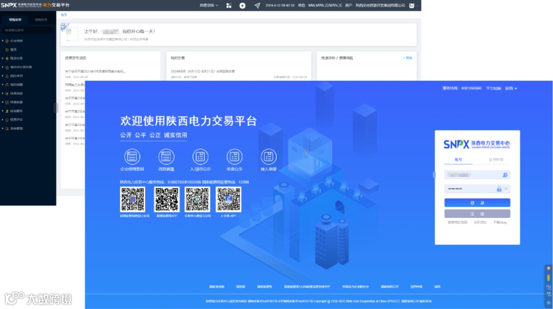Toggle password visibility with the eye icon
The width and height of the screenshot is (553, 309).
click(506, 189)
